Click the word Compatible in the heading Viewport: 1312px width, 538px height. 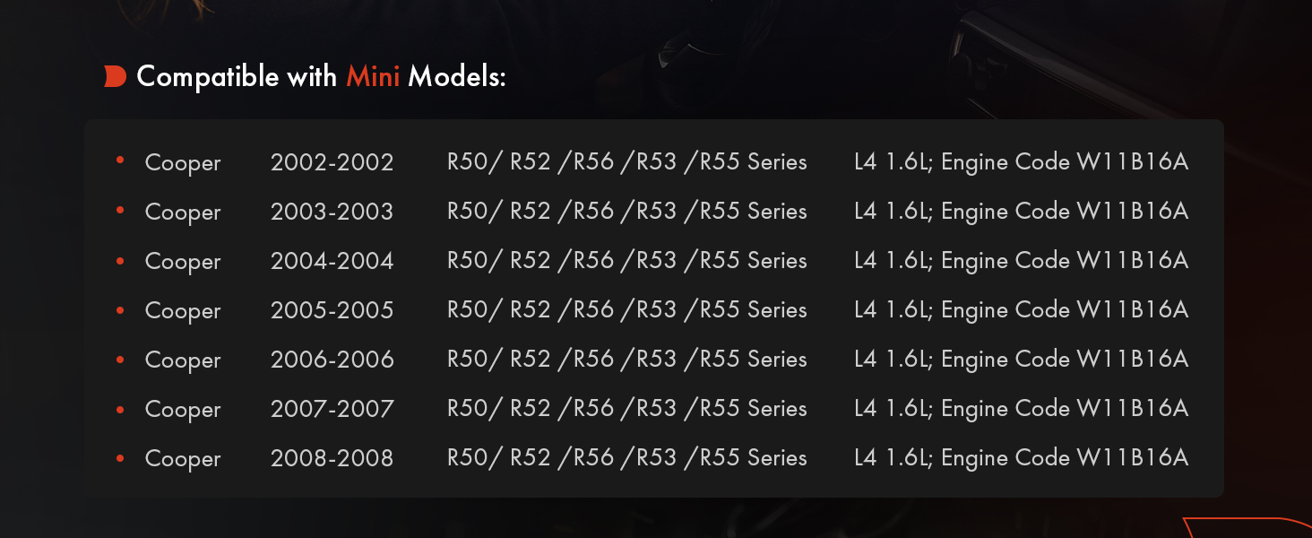pyautogui.click(x=208, y=78)
